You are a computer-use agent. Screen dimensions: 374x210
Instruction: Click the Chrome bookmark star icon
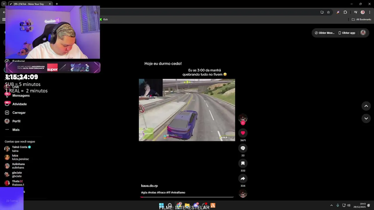click(x=328, y=12)
